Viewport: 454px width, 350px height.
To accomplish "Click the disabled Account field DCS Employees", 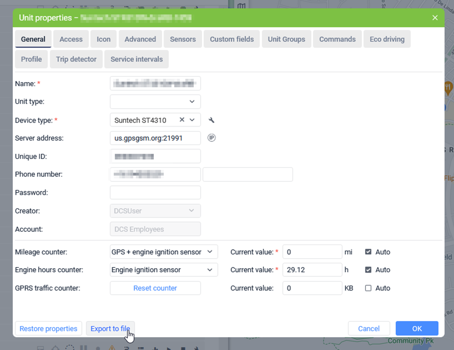I will 155,229.
